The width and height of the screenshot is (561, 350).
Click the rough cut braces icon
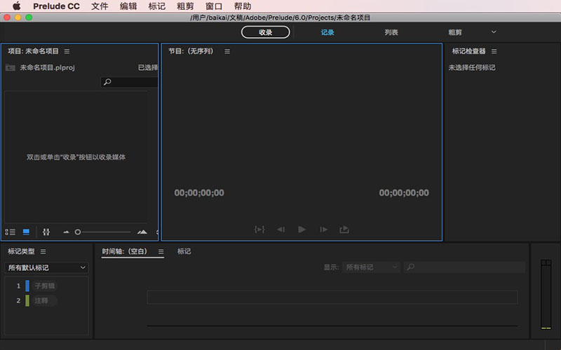(x=46, y=232)
